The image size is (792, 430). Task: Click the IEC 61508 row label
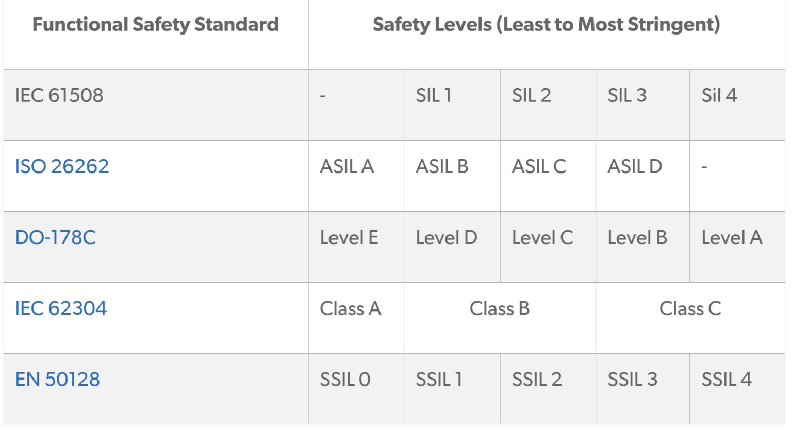[59, 95]
